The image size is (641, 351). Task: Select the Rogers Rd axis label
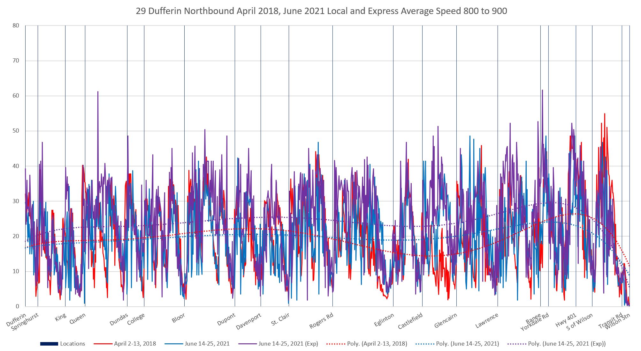click(321, 321)
